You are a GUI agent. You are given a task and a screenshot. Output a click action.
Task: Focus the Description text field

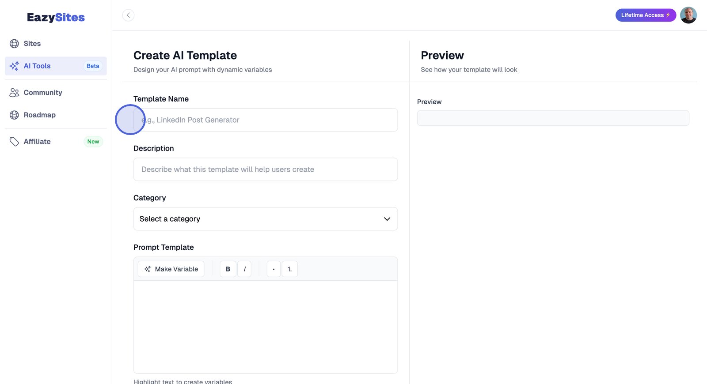tap(265, 169)
